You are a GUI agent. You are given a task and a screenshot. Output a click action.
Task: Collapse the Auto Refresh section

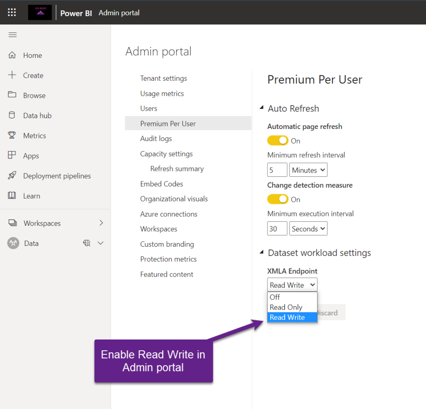click(262, 108)
